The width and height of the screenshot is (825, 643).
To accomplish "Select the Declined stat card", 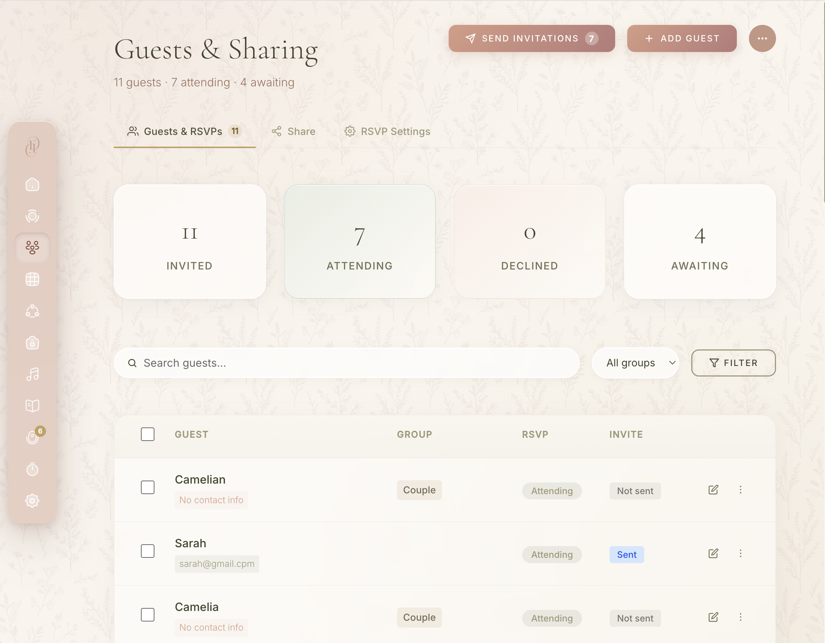I will coord(530,242).
